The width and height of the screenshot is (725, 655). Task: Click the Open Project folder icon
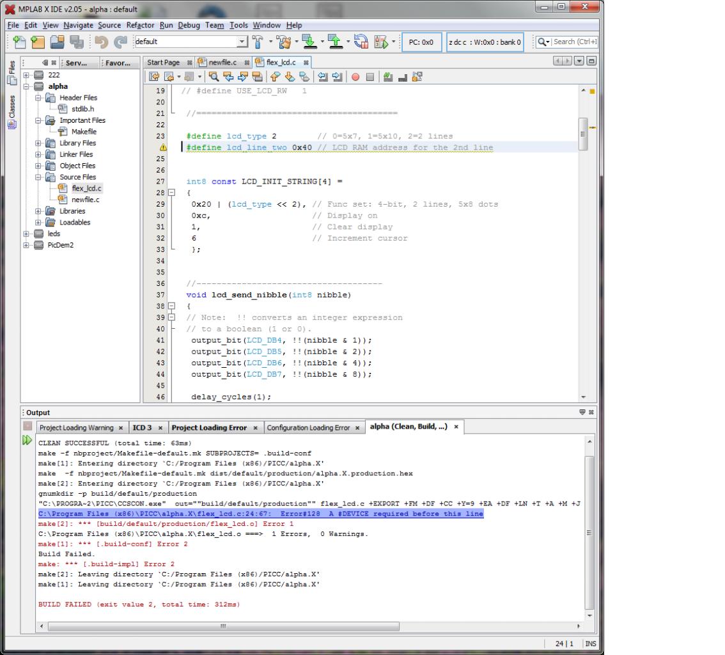click(57, 43)
